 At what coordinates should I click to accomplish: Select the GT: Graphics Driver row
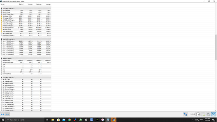pyautogui.click(x=26, y=103)
